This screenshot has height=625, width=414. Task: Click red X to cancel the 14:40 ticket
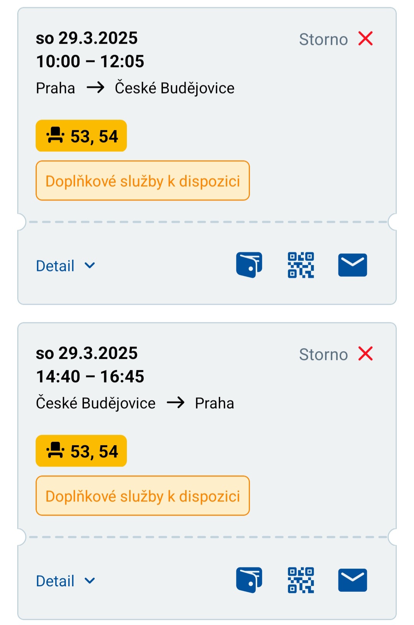(x=365, y=354)
